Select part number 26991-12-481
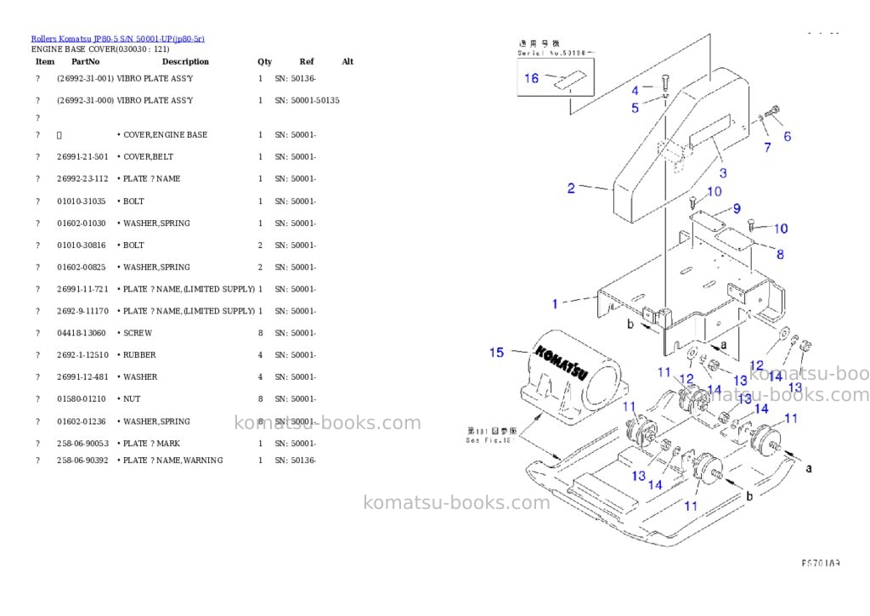 click(x=82, y=377)
